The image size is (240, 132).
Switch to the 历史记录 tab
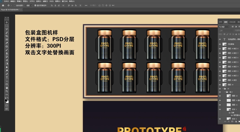pos(232,22)
